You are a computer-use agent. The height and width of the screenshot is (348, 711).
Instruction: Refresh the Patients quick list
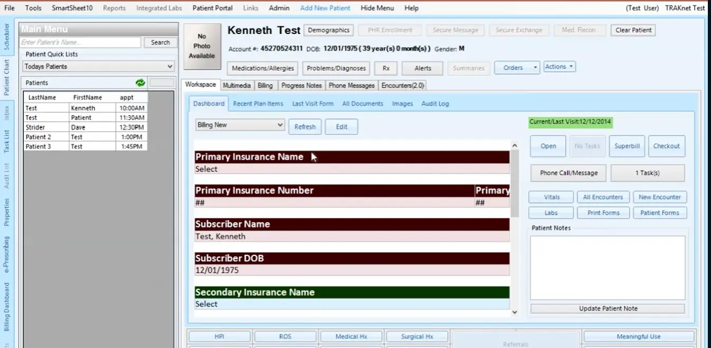pos(140,83)
